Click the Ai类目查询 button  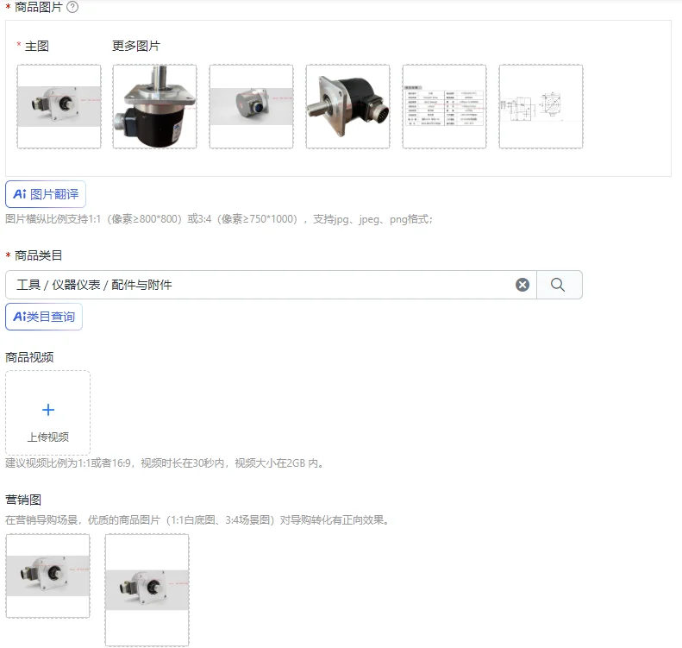click(x=44, y=317)
